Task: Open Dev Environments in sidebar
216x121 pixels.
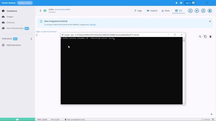Action: pos(15,28)
